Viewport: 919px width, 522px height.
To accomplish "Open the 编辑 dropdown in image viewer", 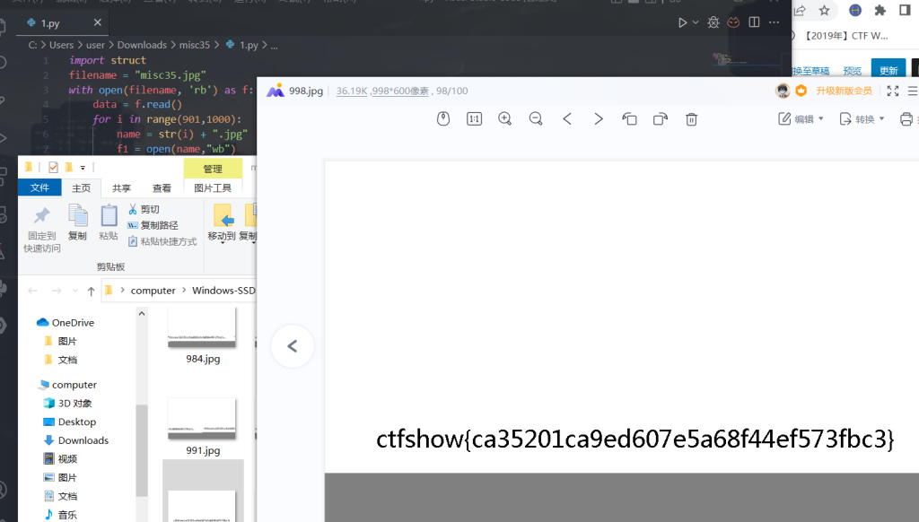I will pos(801,118).
